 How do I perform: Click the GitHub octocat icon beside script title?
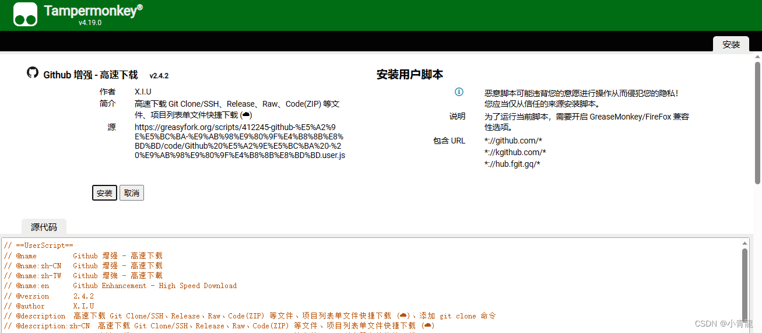pyautogui.click(x=33, y=73)
